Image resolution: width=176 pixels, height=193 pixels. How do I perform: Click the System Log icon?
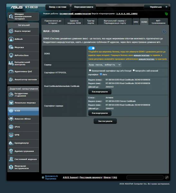point(11,159)
